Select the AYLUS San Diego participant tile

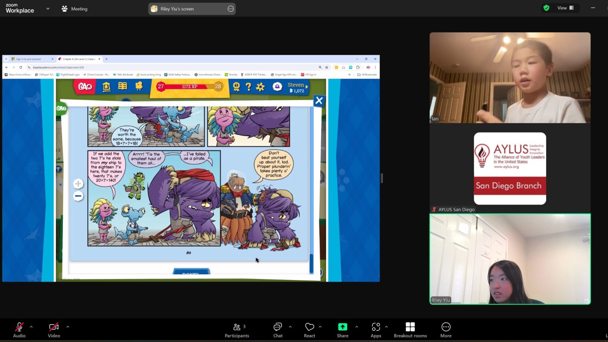(x=510, y=168)
